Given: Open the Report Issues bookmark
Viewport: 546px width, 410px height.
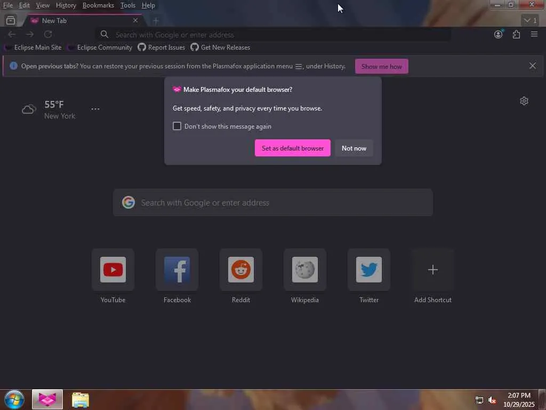Looking at the screenshot, I should (x=161, y=48).
